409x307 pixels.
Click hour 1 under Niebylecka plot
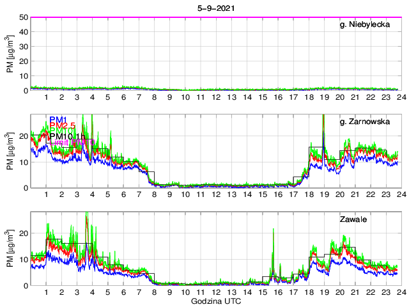point(46,97)
